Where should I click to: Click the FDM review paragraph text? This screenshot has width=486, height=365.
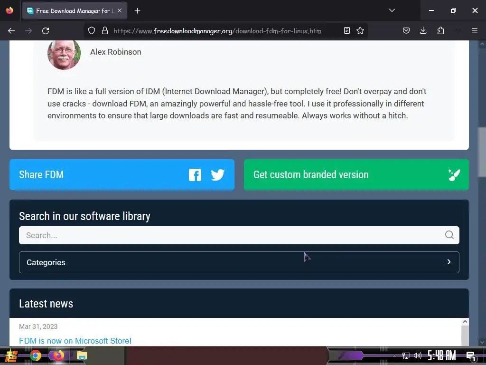[237, 103]
